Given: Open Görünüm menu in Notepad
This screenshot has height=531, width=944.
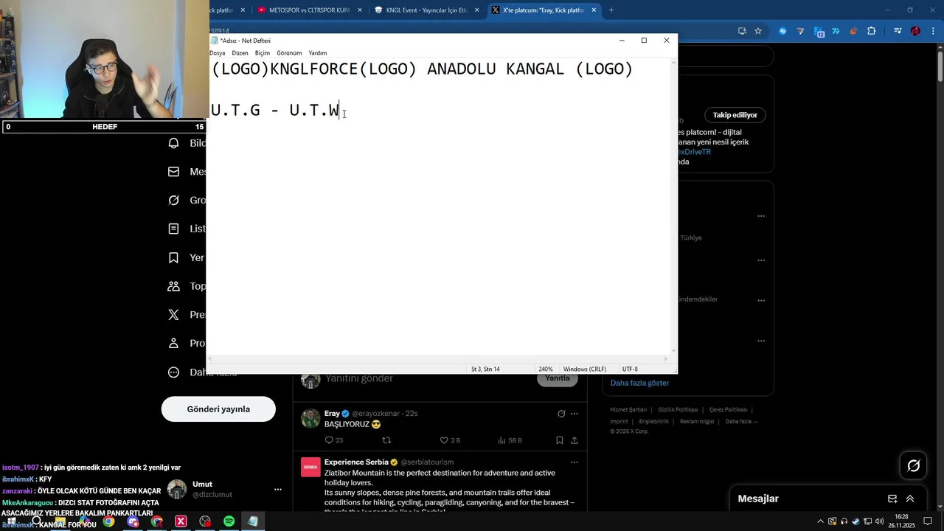Looking at the screenshot, I should 289,53.
